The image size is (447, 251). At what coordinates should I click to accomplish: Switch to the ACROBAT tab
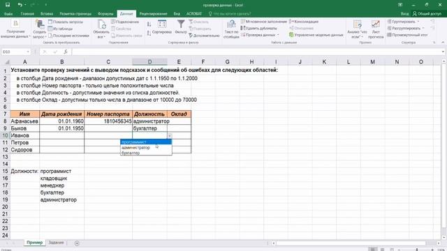pos(194,13)
